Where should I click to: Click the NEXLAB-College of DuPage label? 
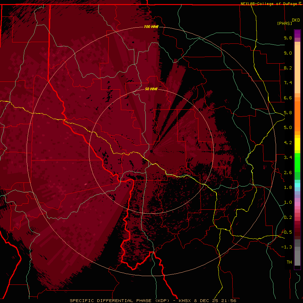click(269, 4)
